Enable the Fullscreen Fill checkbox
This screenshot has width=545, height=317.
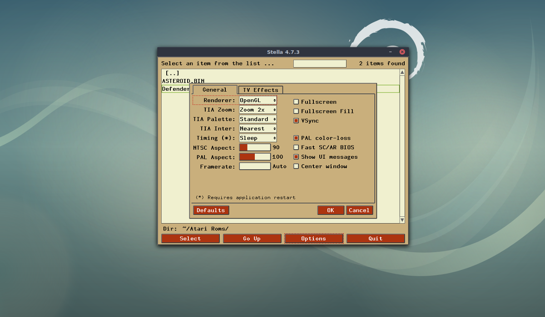point(296,112)
